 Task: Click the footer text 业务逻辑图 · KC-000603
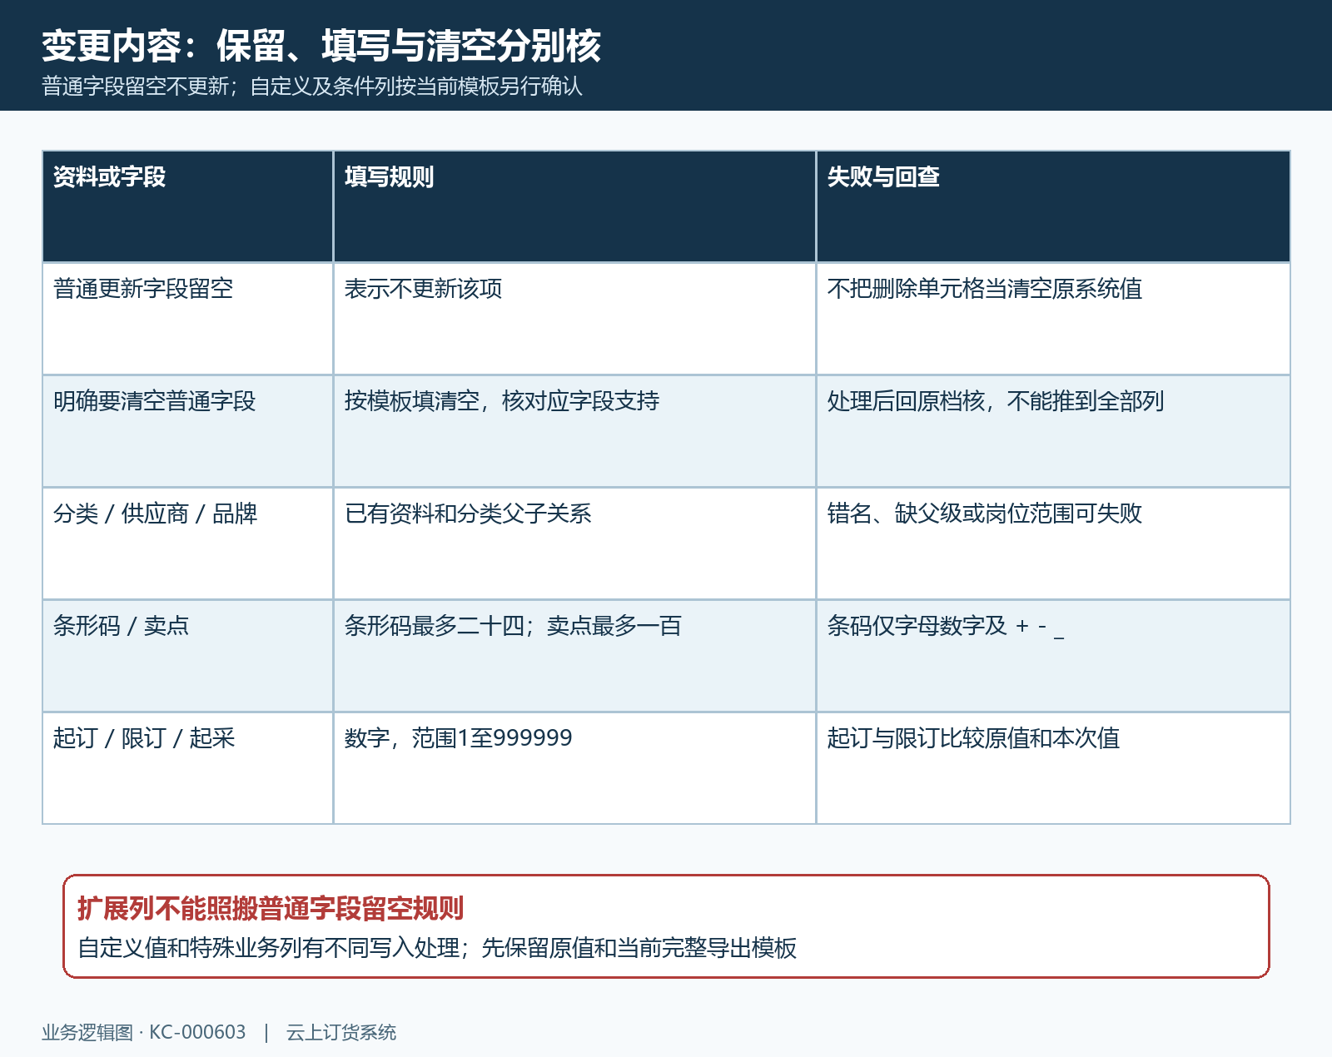click(144, 1033)
